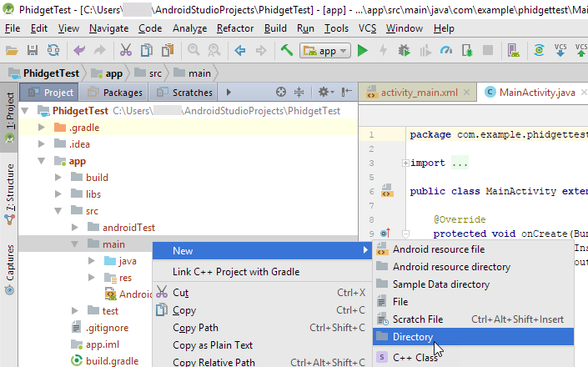Expand the build folder node
Screen dimensions: 588x367
tap(58, 178)
